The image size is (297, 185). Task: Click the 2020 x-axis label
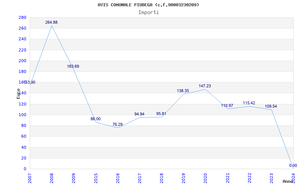206,178
